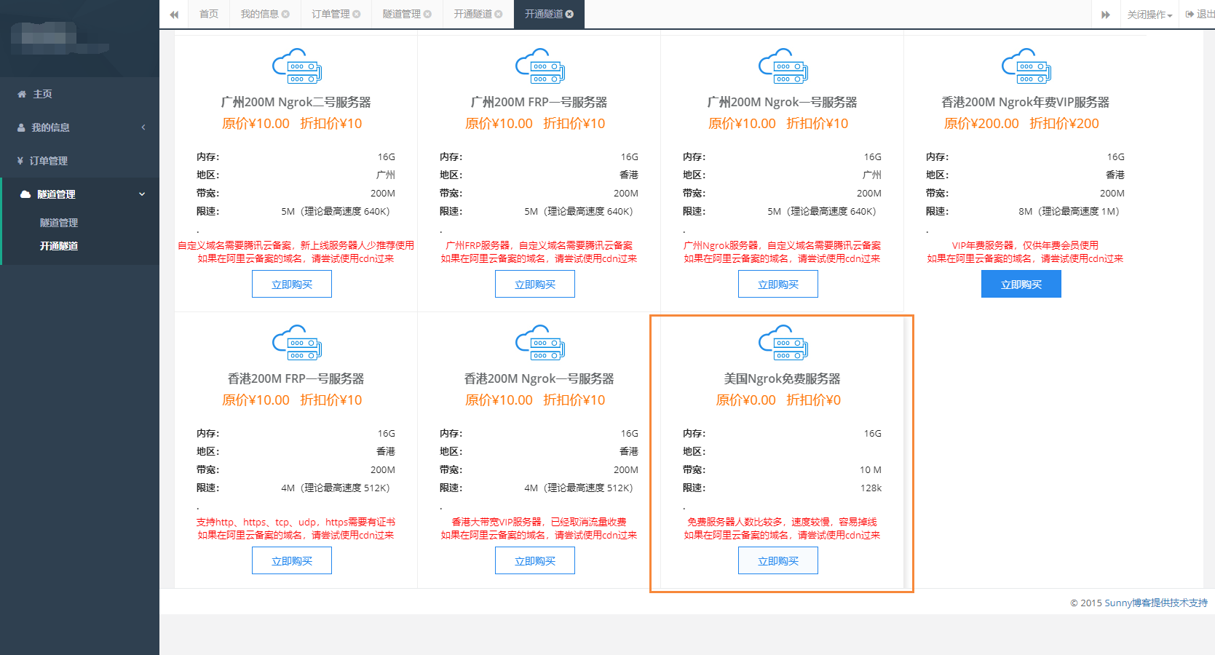
Task: Open 订单管理 in the sidebar
Action: click(79, 161)
